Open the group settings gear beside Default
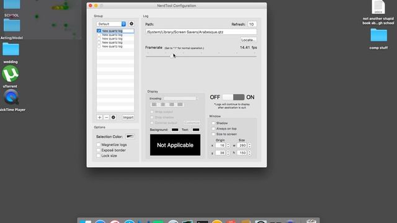Screen dimensions: 397x223 tap(131, 24)
